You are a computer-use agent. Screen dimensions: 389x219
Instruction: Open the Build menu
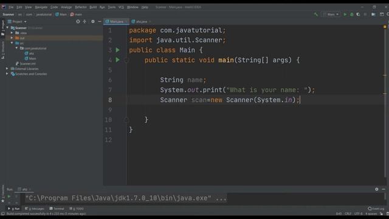[x=93, y=7]
